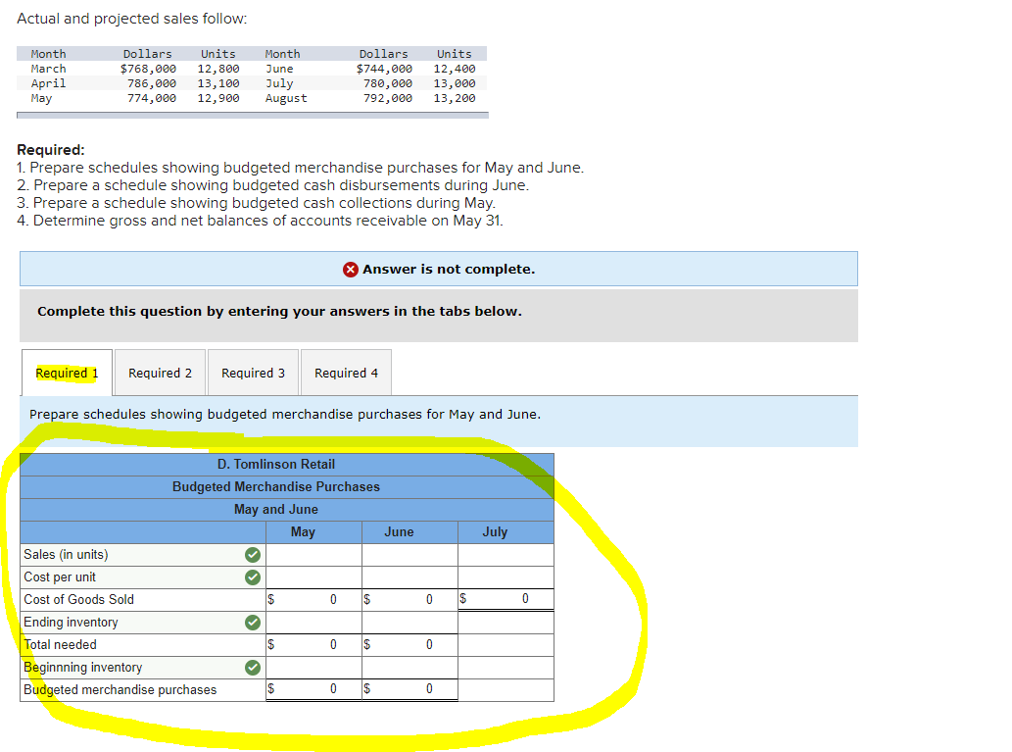Click the checkmark next to Cost per unit
The height and width of the screenshot is (752, 1012).
(253, 577)
